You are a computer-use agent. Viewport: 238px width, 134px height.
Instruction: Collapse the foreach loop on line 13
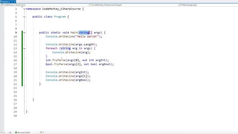[x=24, y=48]
